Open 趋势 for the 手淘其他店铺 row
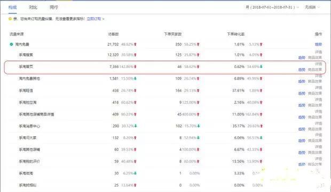The image size is (331, 192). (302, 153)
